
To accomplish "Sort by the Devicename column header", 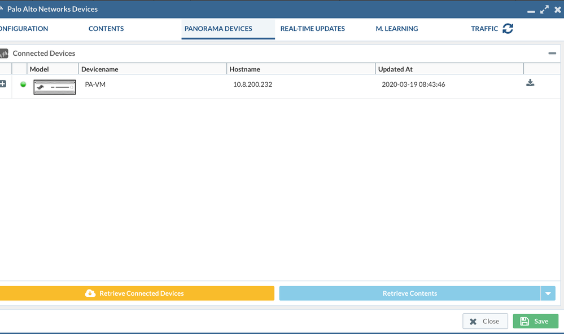I will click(100, 69).
